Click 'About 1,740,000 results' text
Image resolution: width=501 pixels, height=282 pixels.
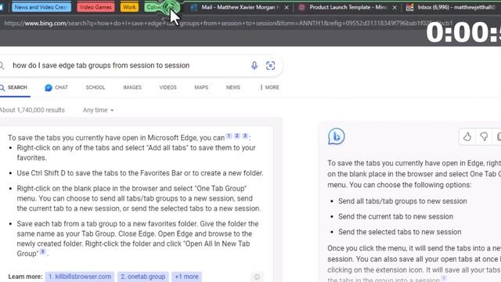tap(32, 110)
